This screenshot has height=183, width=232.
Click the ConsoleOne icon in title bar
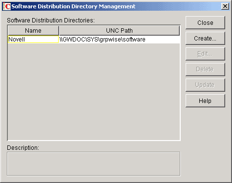pyautogui.click(x=7, y=6)
